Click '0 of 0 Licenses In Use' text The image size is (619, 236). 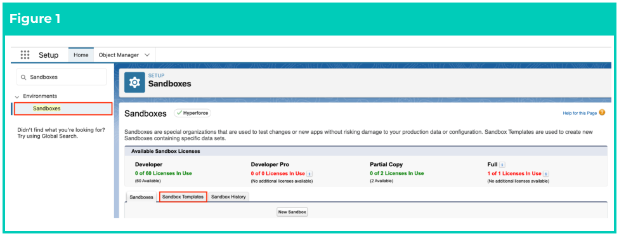coord(278,173)
